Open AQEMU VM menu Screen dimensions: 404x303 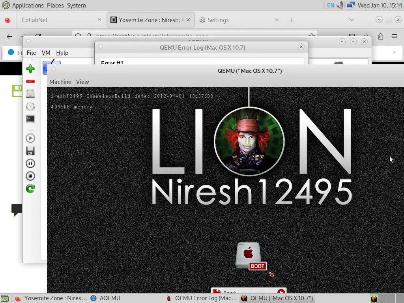[x=46, y=53]
